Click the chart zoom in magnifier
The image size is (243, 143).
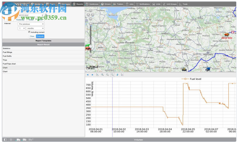[x=102, y=75]
